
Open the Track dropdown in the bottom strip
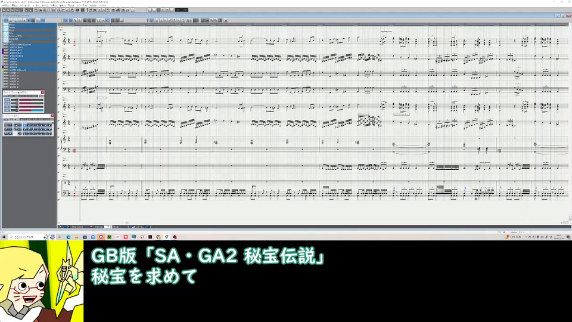point(122,227)
